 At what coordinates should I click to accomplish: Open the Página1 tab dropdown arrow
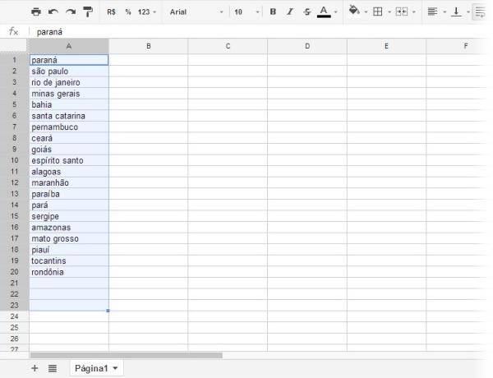[115, 368]
